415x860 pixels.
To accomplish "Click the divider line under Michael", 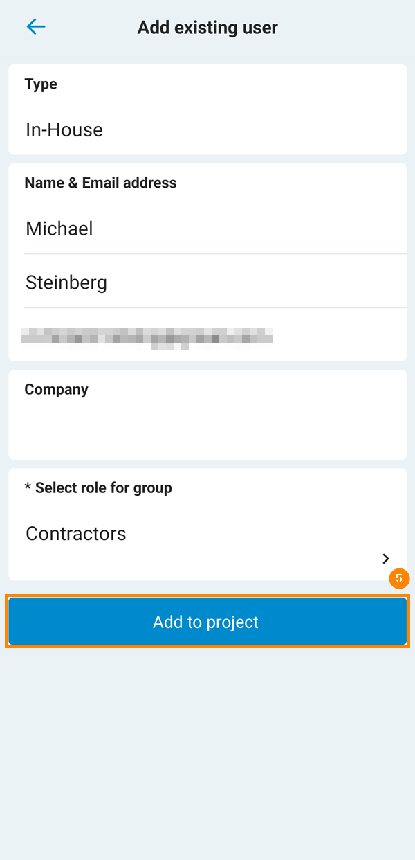I will tap(214, 254).
